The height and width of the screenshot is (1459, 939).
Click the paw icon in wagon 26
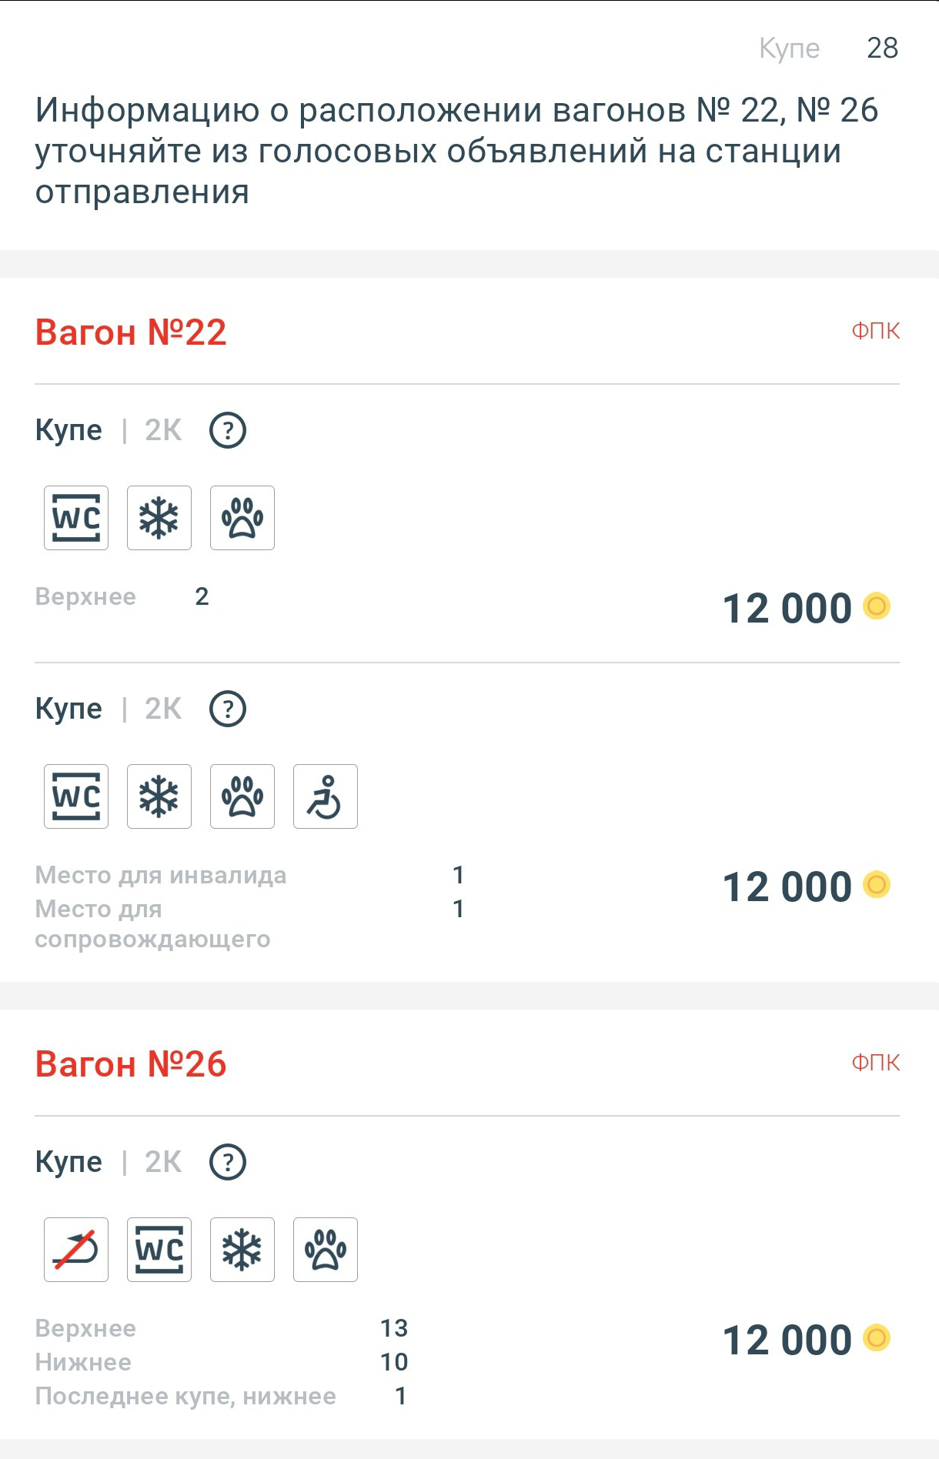(326, 1250)
